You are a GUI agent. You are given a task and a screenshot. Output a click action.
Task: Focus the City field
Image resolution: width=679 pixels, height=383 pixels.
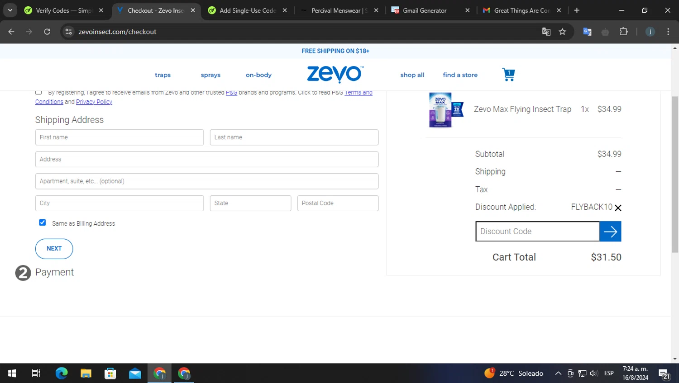[x=120, y=203]
